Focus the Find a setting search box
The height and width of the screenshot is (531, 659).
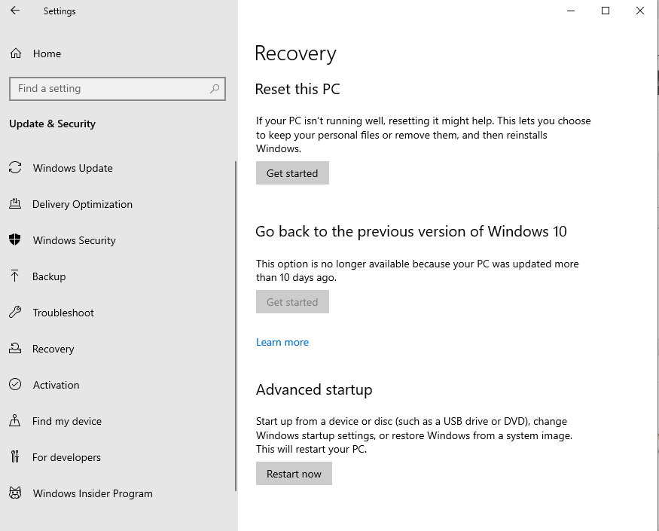(117, 89)
